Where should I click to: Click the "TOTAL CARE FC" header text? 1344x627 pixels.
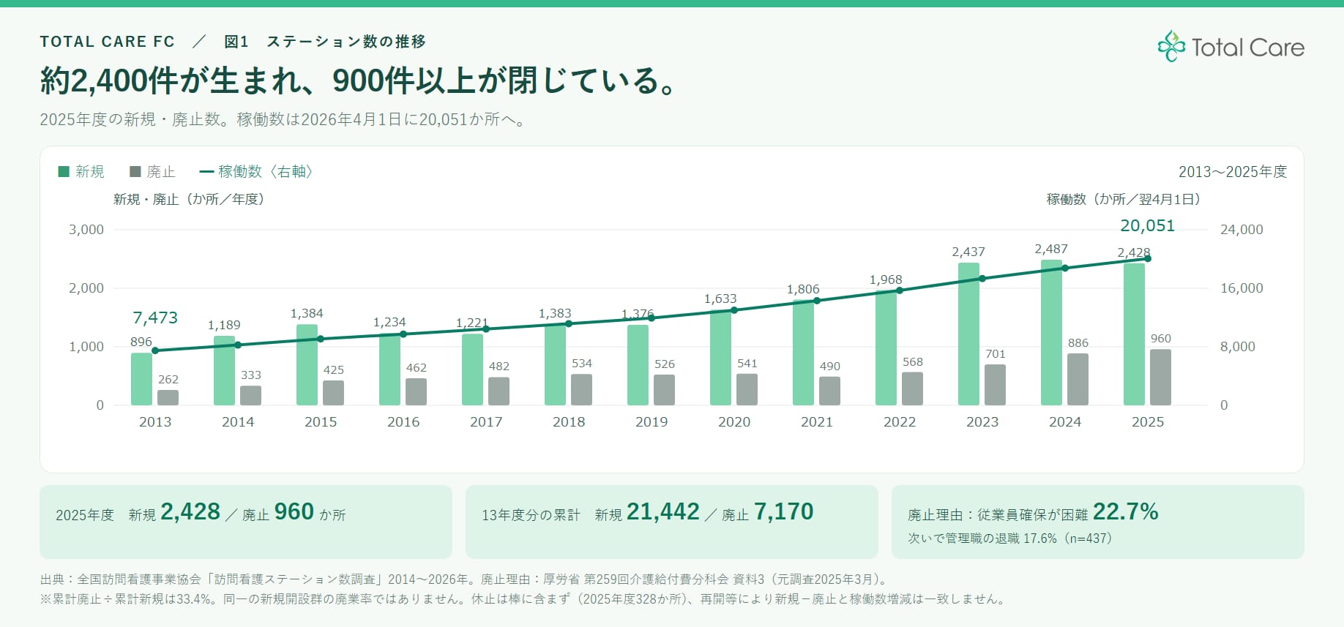point(108,42)
